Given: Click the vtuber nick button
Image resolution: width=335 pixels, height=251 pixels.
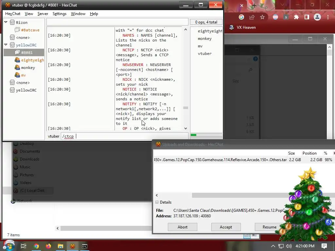Looking at the screenshot, I should pos(53,136).
